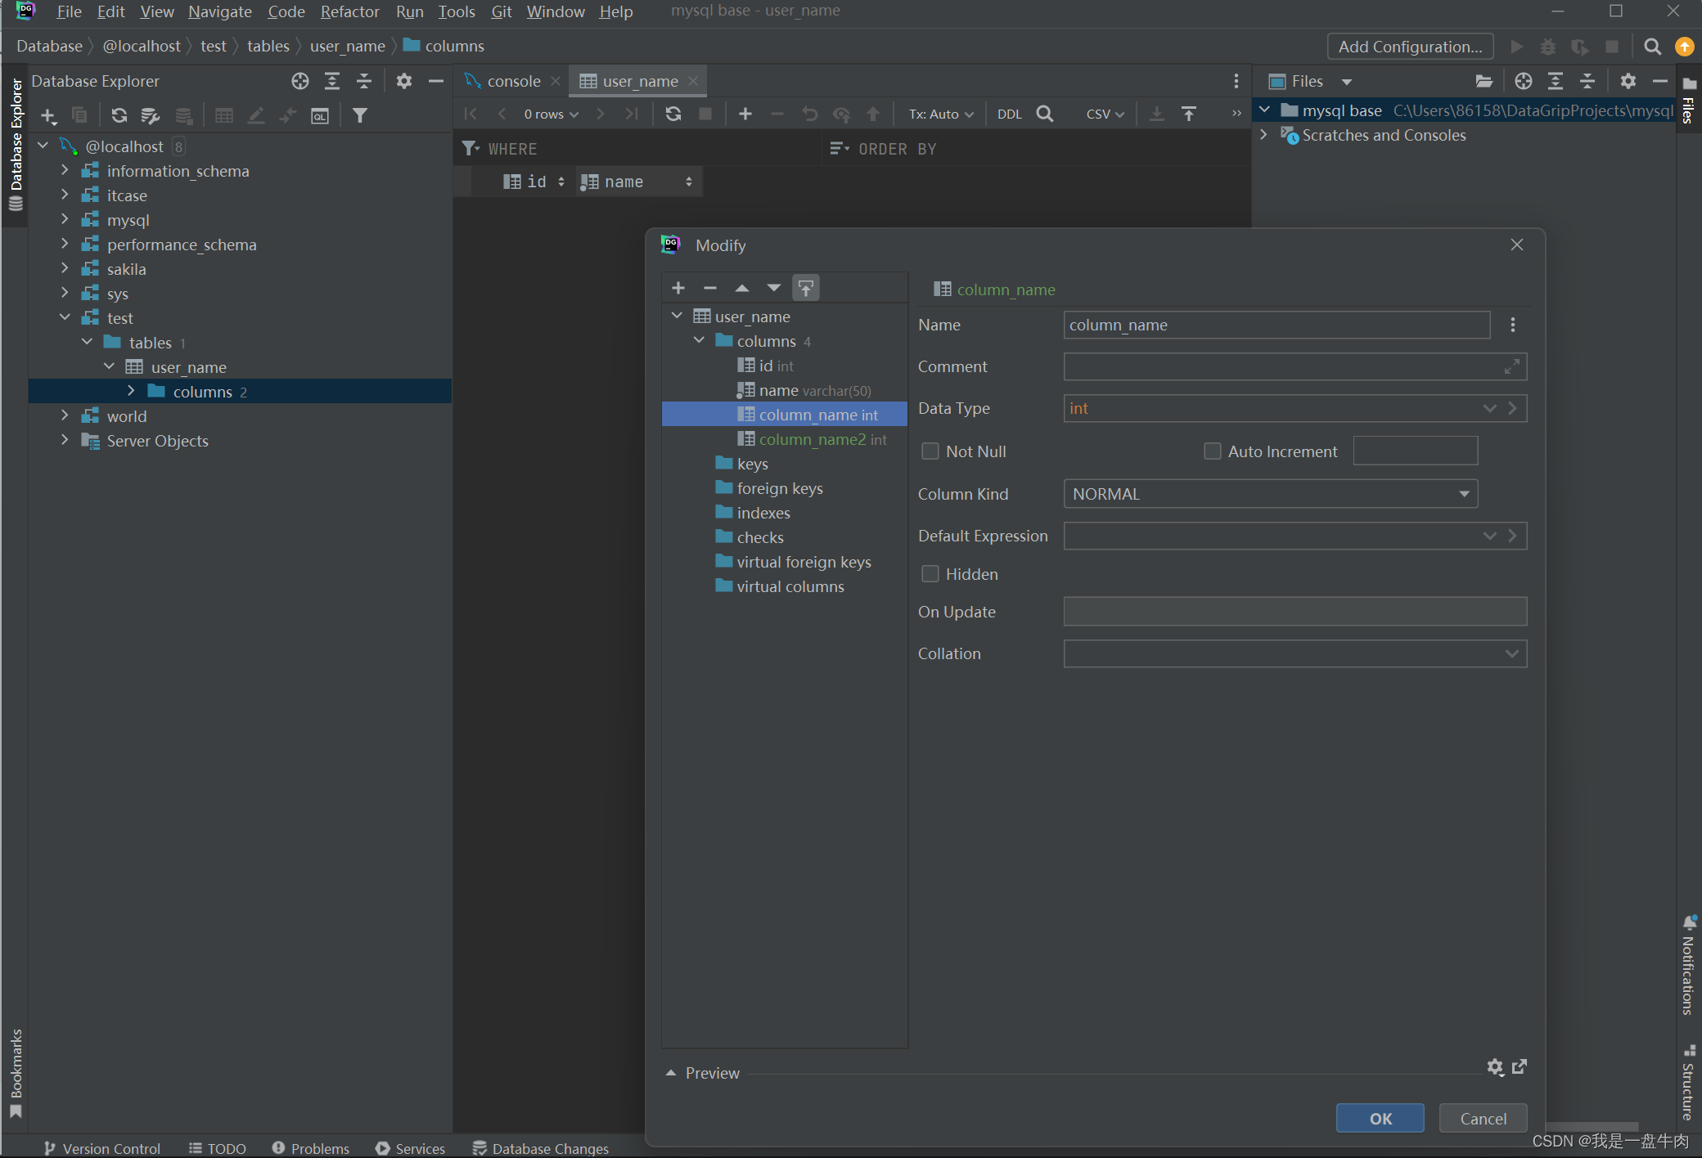Click Add Configuration button

[x=1409, y=47]
